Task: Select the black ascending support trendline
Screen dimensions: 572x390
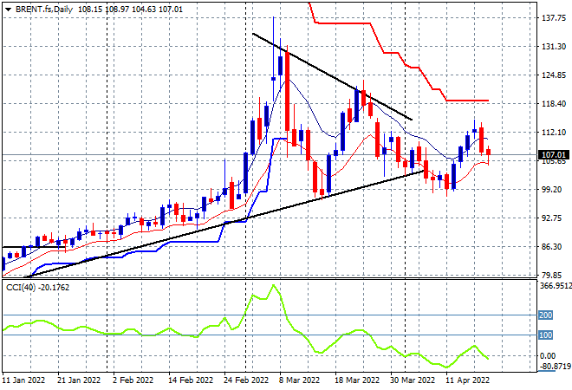Action: click(226, 224)
